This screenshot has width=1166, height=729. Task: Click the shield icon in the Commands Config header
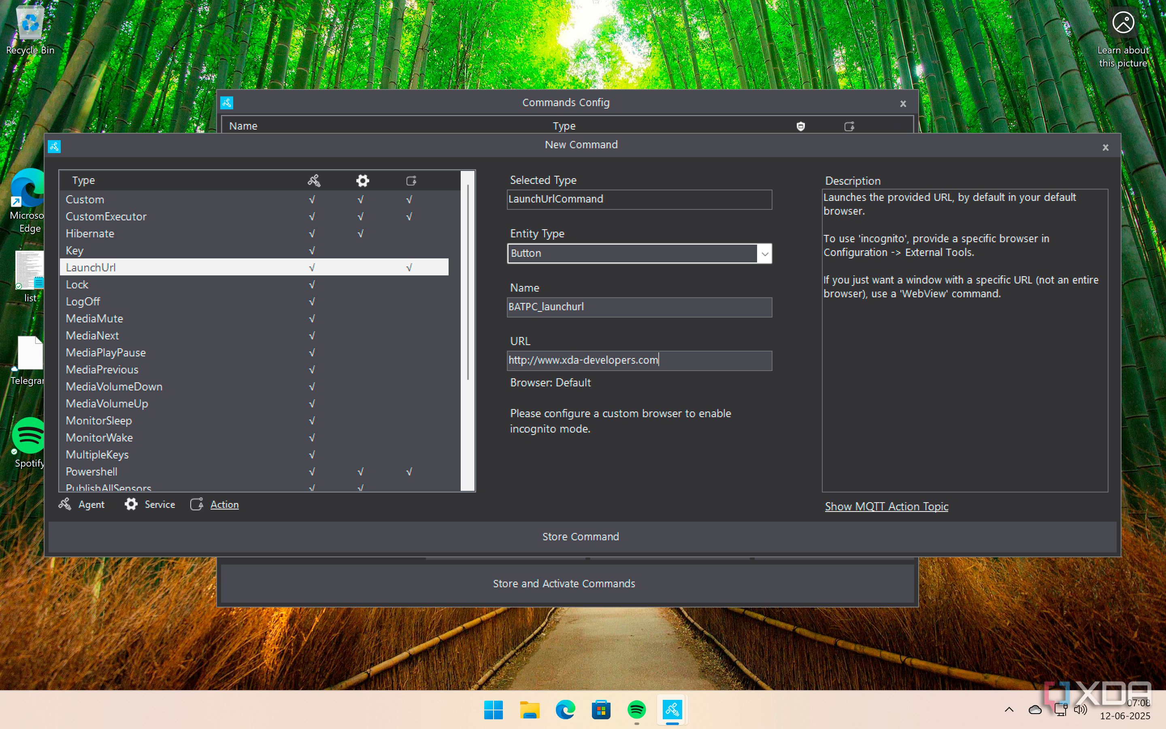(800, 126)
